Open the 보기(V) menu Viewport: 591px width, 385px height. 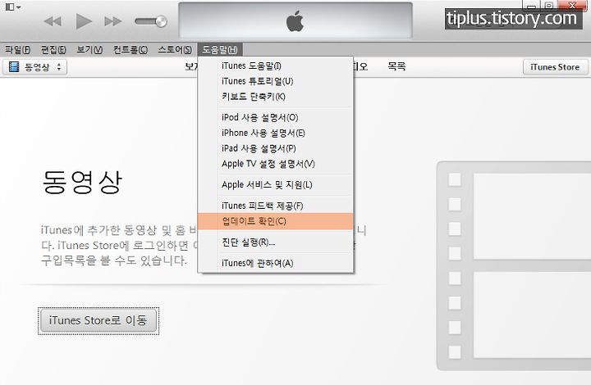tap(89, 50)
